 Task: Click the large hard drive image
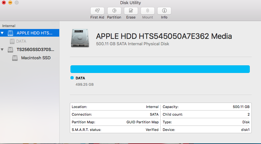pyautogui.click(x=80, y=38)
